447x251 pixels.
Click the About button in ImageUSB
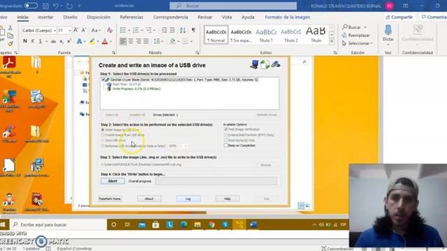tap(149, 199)
